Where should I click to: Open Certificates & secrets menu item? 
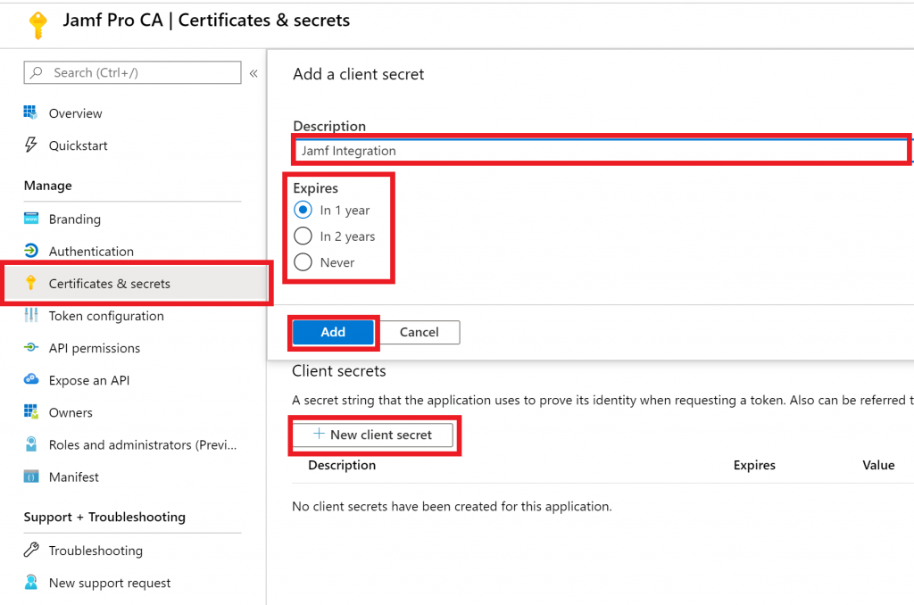[x=109, y=284]
